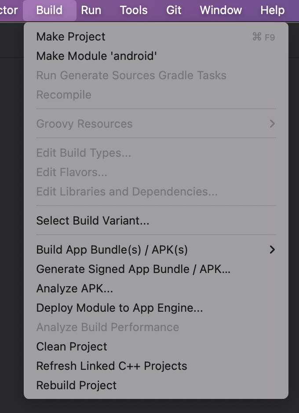Select Refresh Linked C++ Projects

(156, 366)
